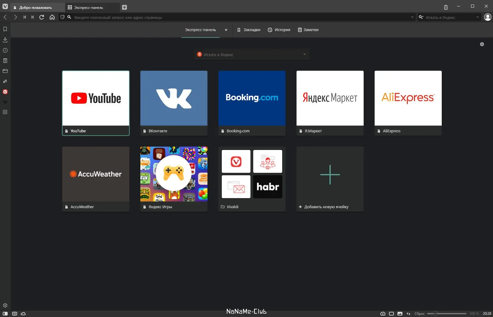Choose search engine via toolbar magnifier icon
Viewport: 493px width, 317px height.
(x=421, y=17)
